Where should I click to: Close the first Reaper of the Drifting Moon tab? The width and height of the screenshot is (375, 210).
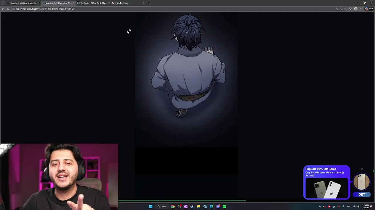click(38, 3)
